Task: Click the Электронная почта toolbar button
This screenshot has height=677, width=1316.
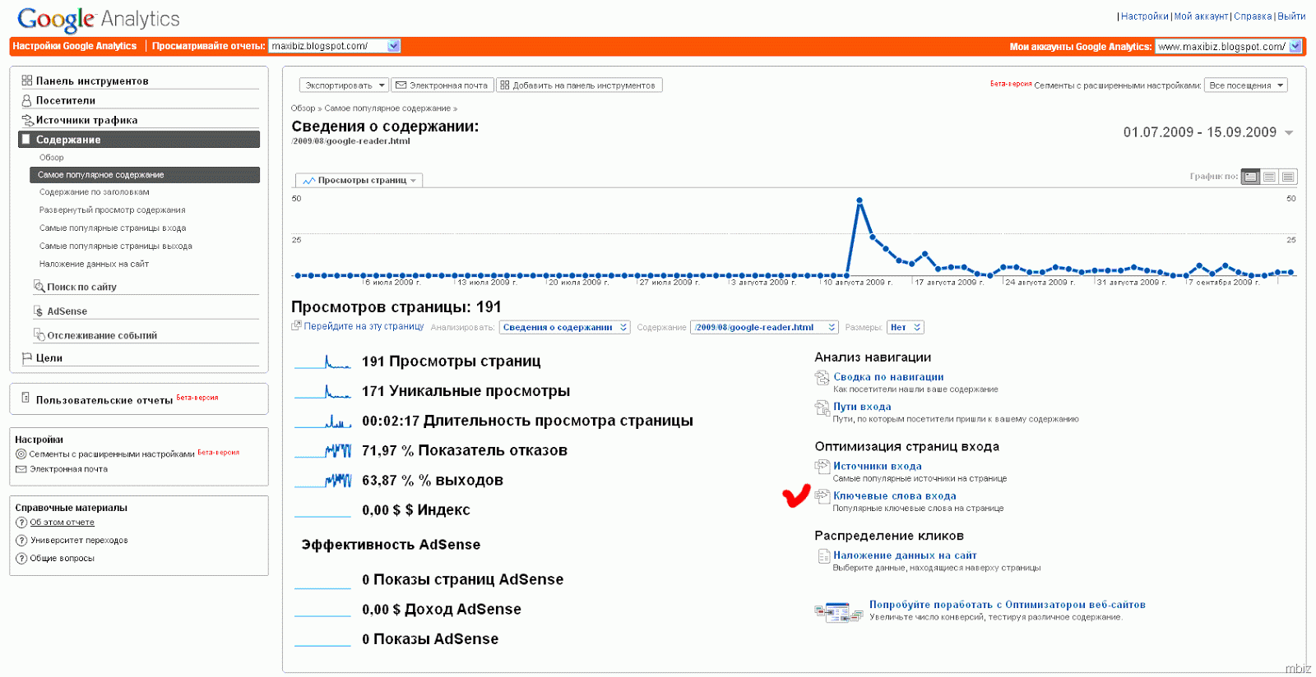Action: (442, 85)
